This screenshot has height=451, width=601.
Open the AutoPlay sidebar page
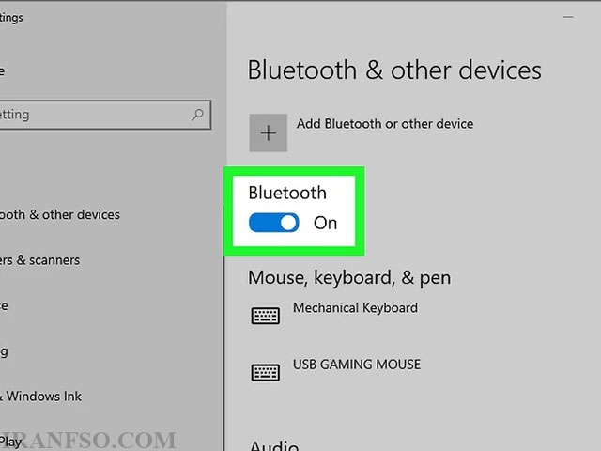10,443
